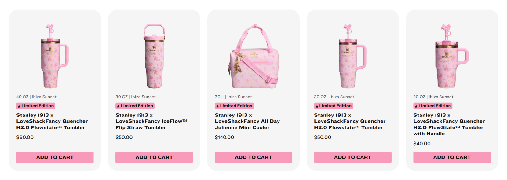Click the Limited Edition badge on the 20 OZ tumbler
Viewport: 507px width, 180px height.
pos(433,106)
